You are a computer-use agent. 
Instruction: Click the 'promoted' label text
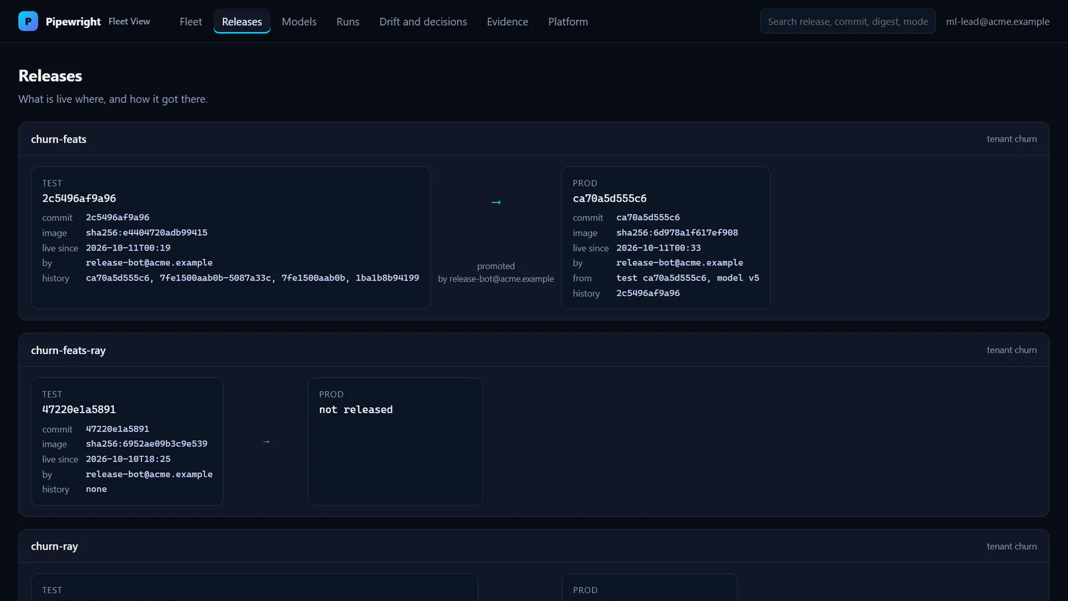[496, 266]
